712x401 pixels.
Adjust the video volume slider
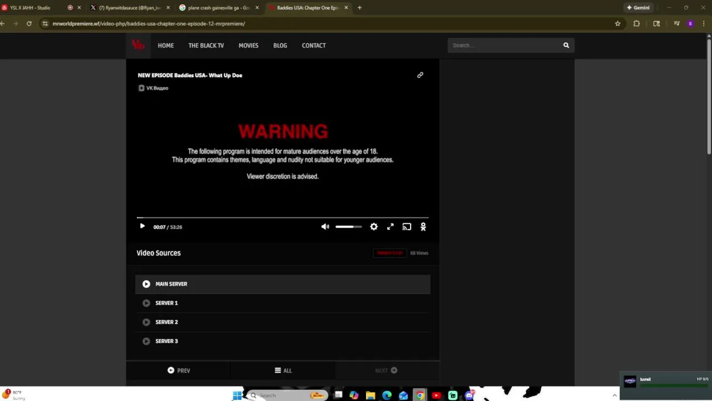click(348, 227)
